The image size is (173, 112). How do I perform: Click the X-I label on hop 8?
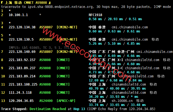click(x=120, y=60)
